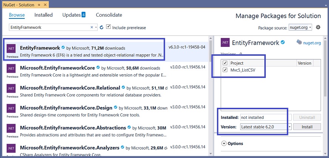
Task: Click the globe icon beside nuget.org link
Action: [x=299, y=42]
